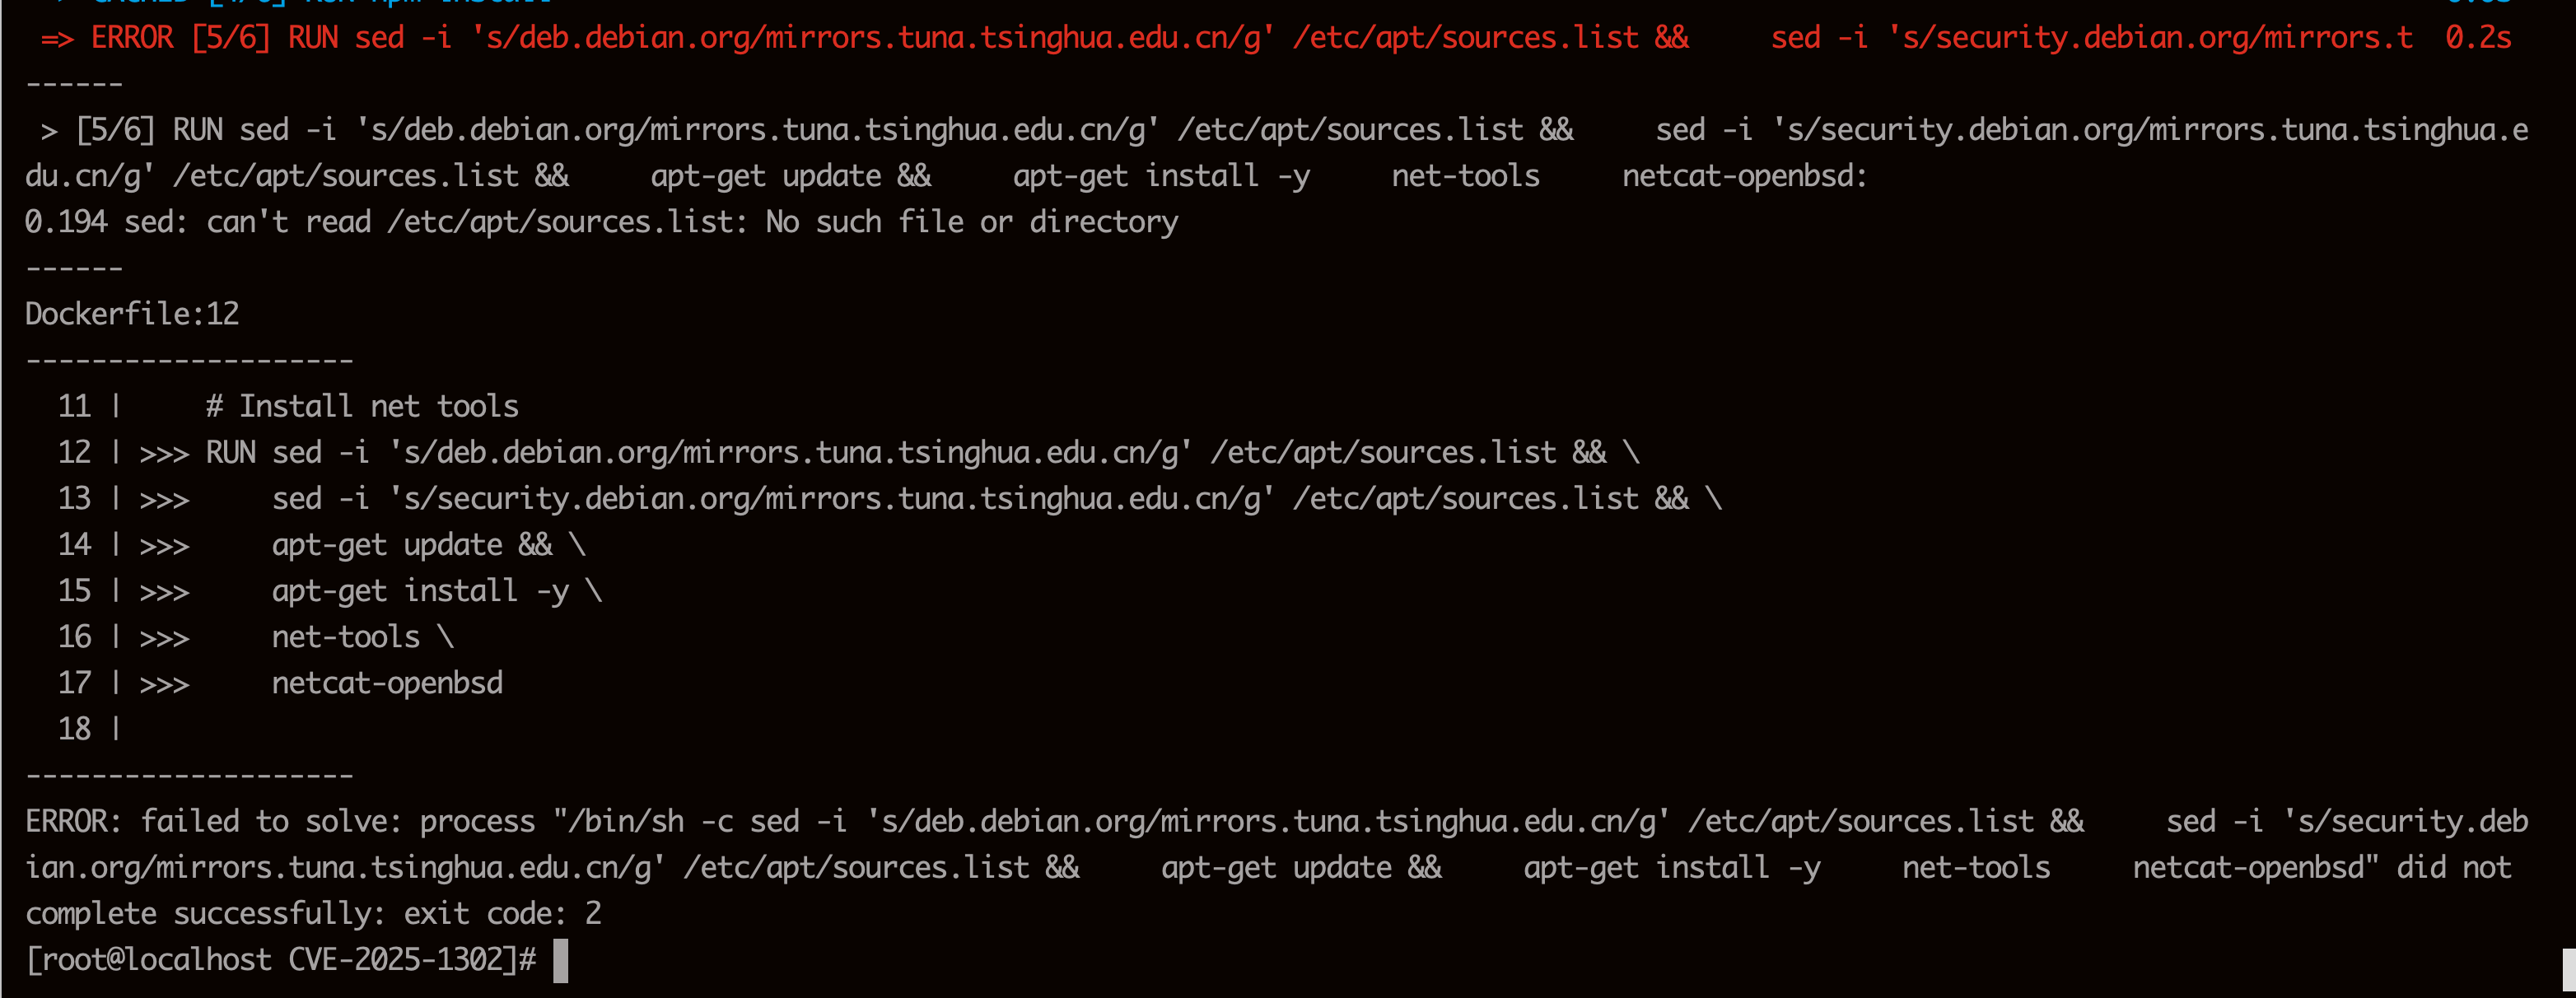Image resolution: width=2576 pixels, height=998 pixels.
Task: Click the '0.194' timestamp before the sed error
Action: [66, 222]
